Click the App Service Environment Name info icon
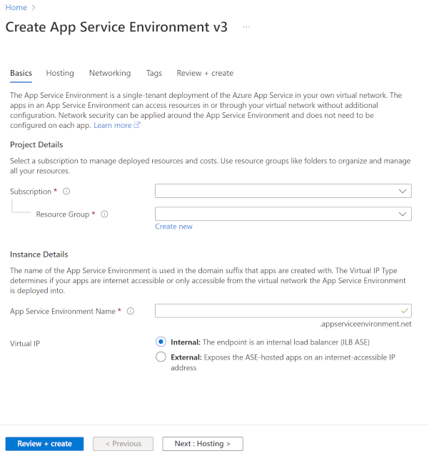The width and height of the screenshot is (429, 456). coord(131,311)
